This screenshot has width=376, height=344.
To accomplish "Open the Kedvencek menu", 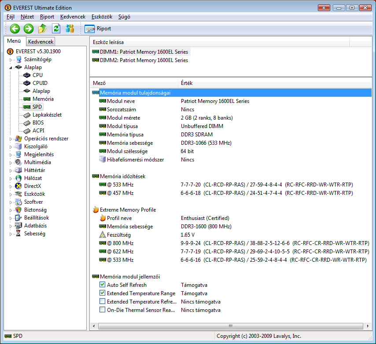I will [x=73, y=17].
